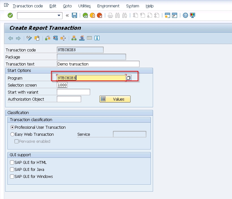
Task: Select Professional User Transaction radio button
Action: click(13, 127)
